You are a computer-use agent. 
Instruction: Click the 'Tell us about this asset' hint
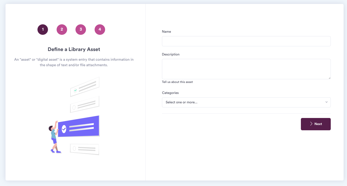(177, 82)
